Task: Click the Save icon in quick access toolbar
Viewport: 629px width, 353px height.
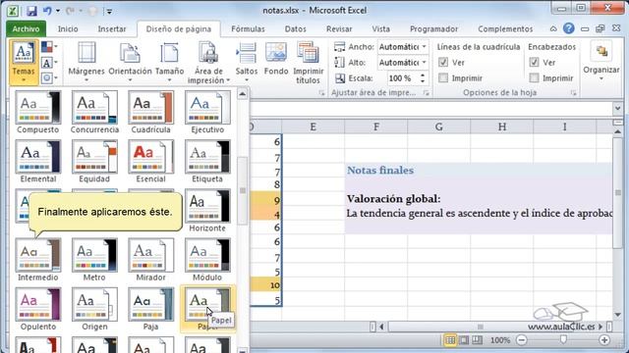Action: click(31, 11)
